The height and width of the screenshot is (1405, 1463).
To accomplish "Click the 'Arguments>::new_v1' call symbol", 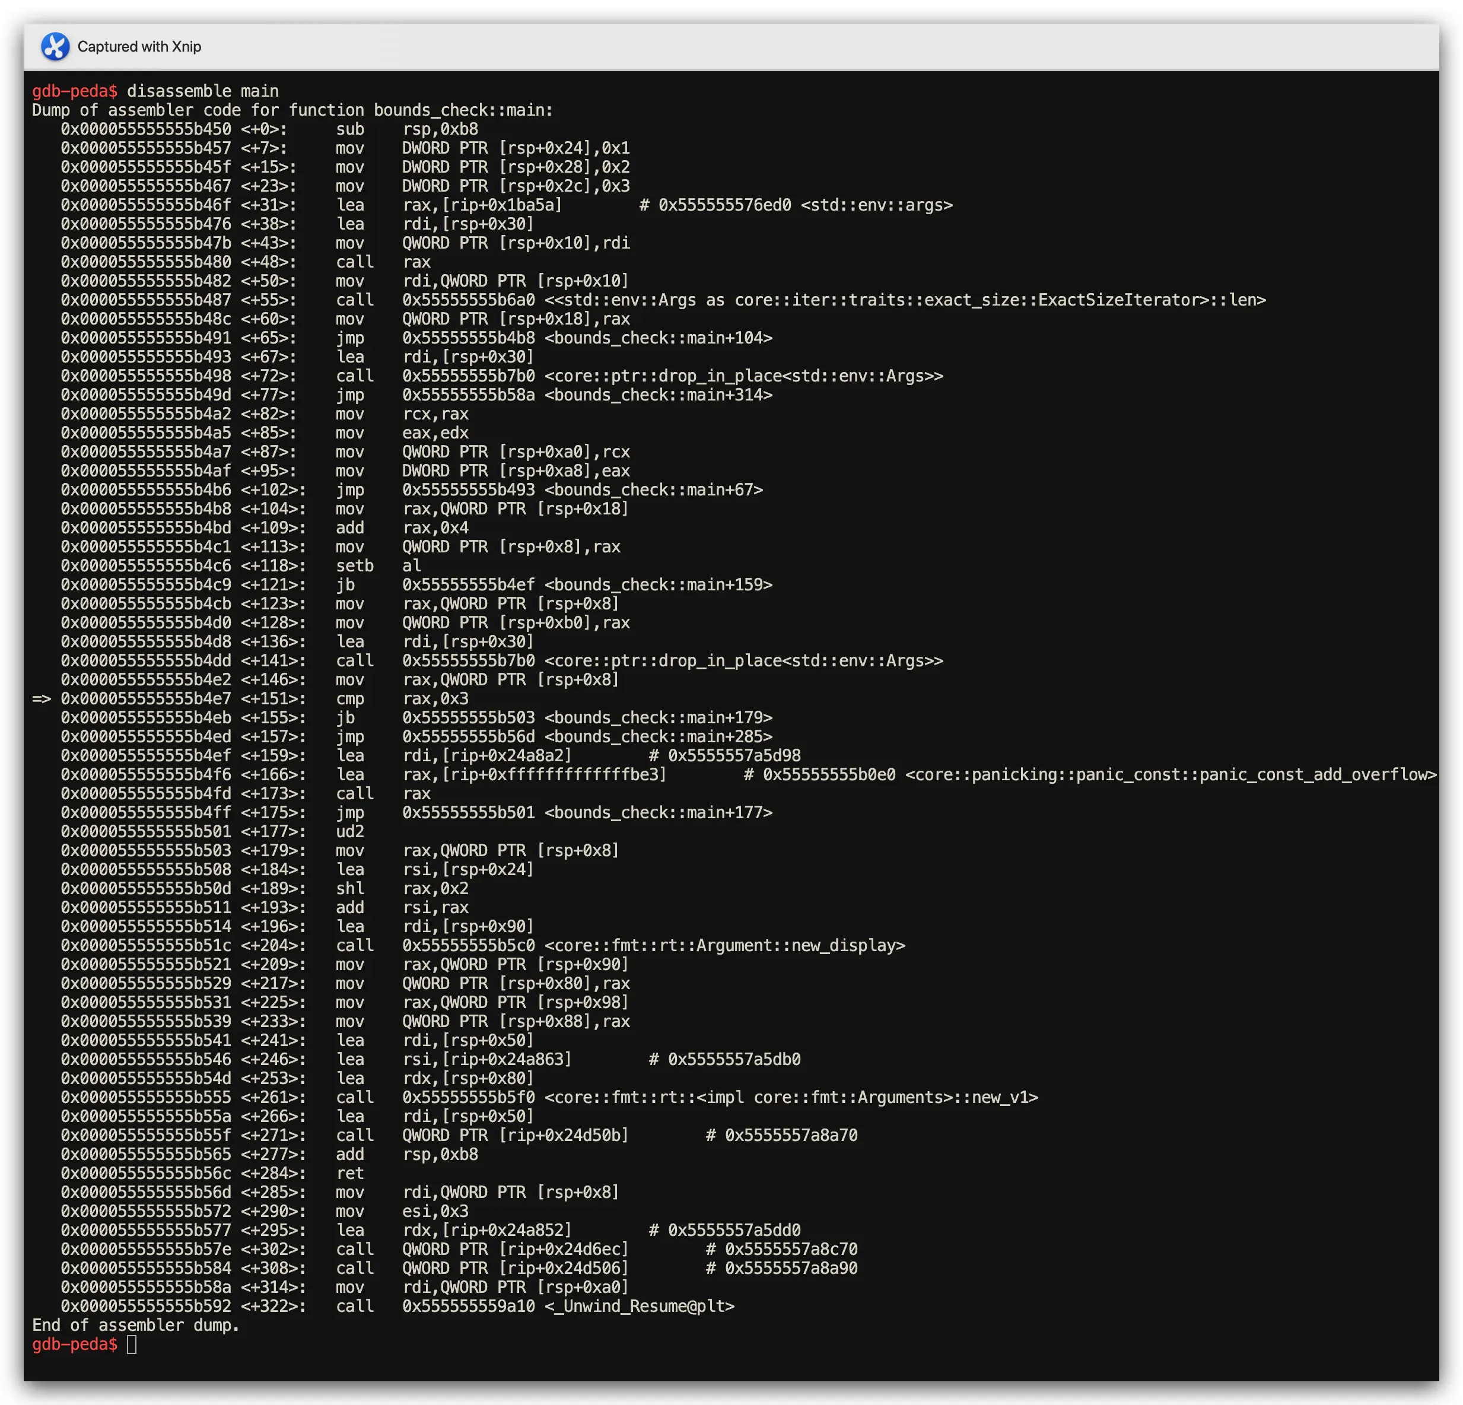I will click(791, 1098).
